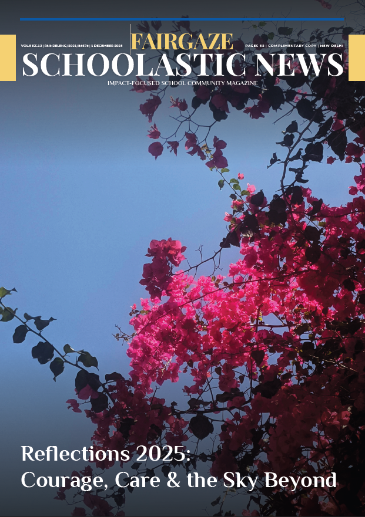Click the RNI registration number text
The image size is (365, 517).
click(x=65, y=45)
